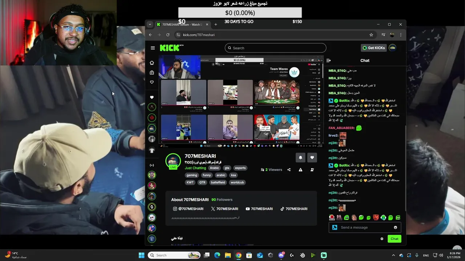The height and width of the screenshot is (261, 465).
Task: Select the gta tag
Action: click(x=227, y=168)
